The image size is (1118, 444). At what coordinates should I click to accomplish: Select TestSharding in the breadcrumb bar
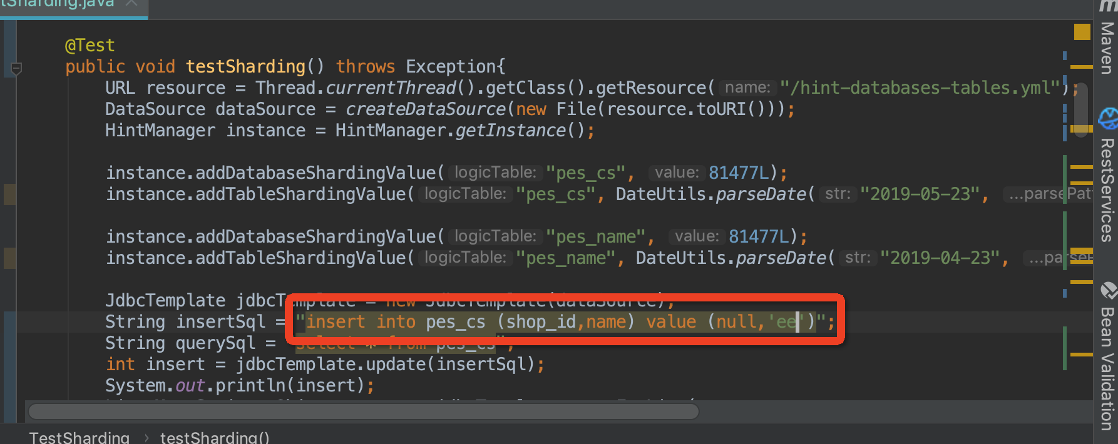coord(79,437)
